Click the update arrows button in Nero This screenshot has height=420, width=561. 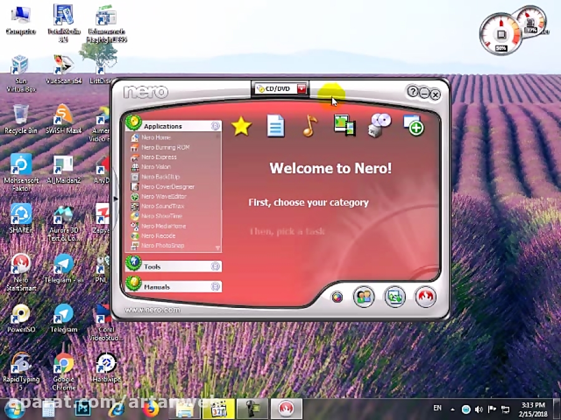tap(395, 296)
